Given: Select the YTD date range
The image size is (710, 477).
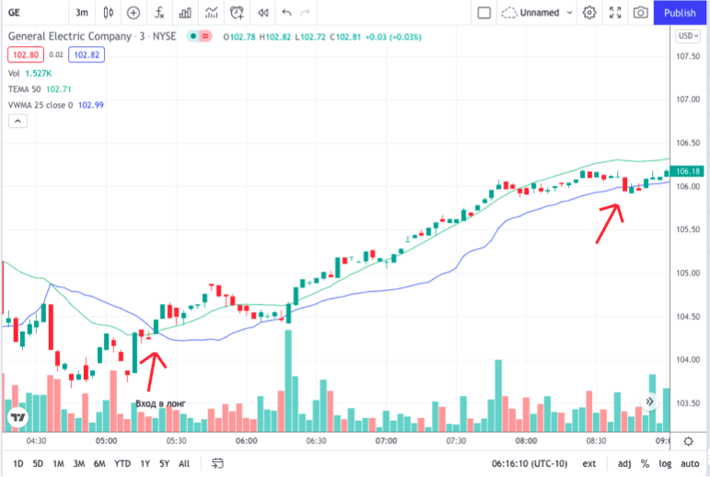Looking at the screenshot, I should pyautogui.click(x=122, y=463).
